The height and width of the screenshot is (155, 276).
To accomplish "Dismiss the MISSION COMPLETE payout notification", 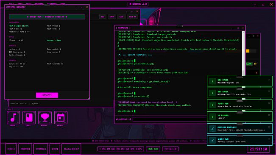I will click(x=269, y=127).
